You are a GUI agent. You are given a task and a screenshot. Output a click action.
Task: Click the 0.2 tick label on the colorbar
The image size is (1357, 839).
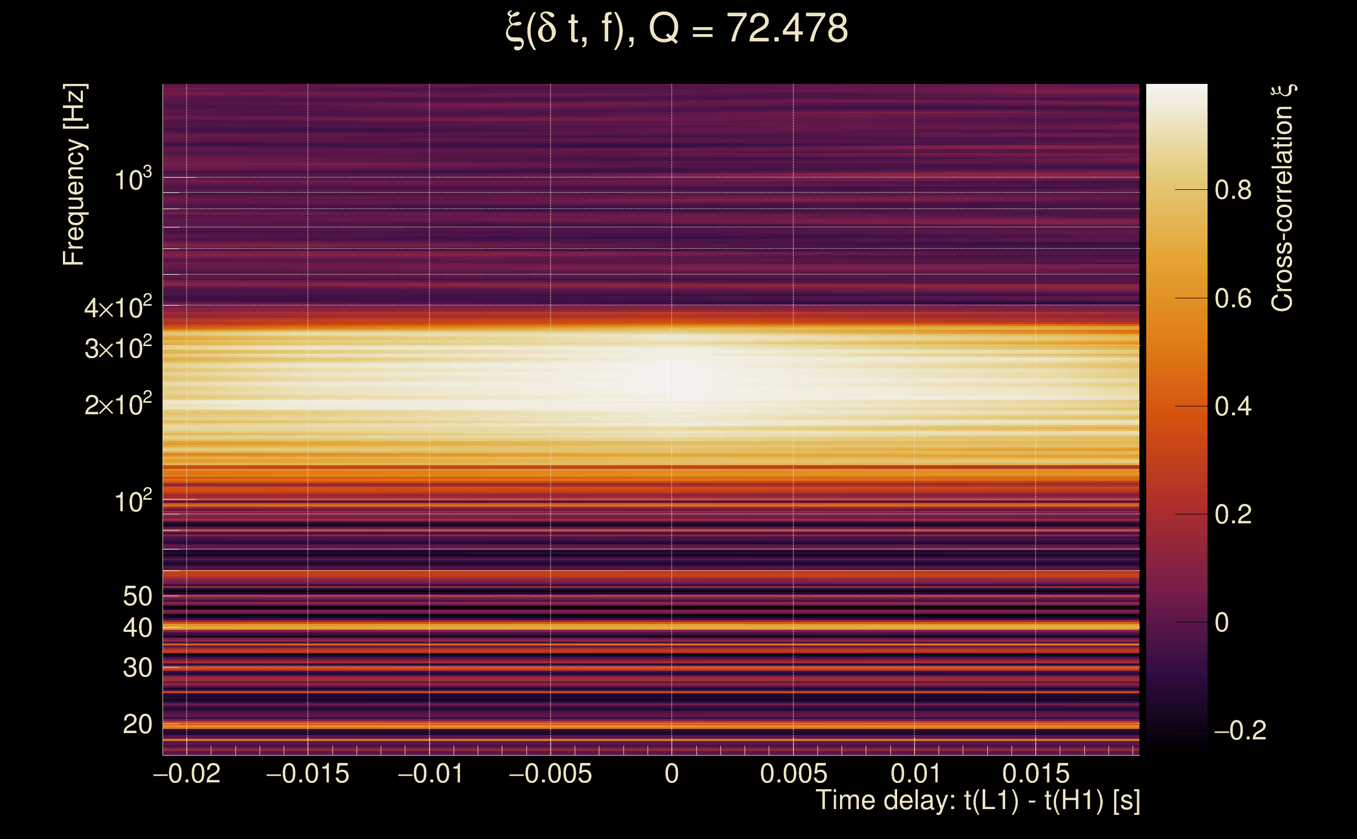1233,515
